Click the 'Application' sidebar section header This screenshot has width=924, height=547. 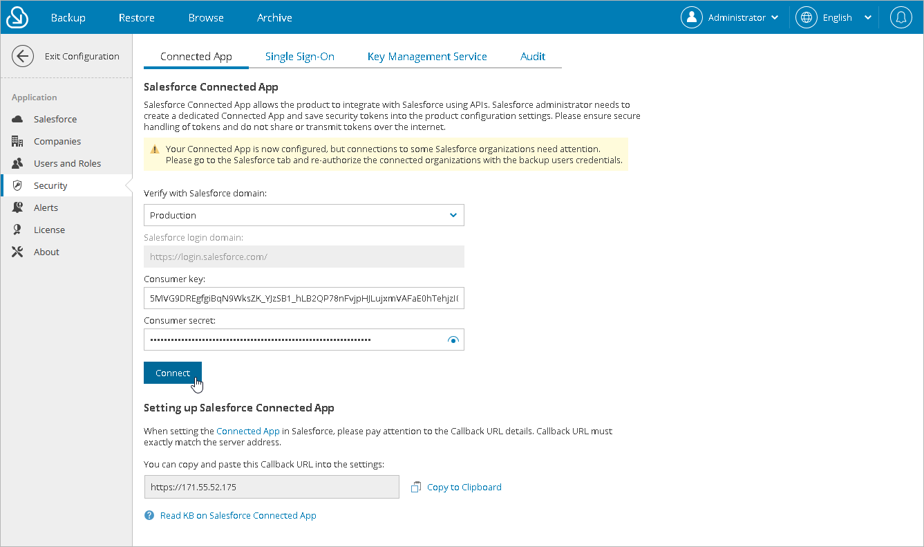click(35, 98)
